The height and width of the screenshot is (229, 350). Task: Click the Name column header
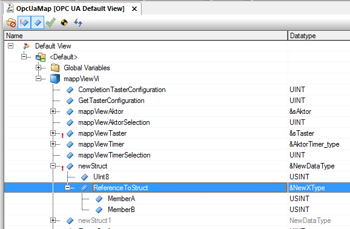click(x=146, y=36)
